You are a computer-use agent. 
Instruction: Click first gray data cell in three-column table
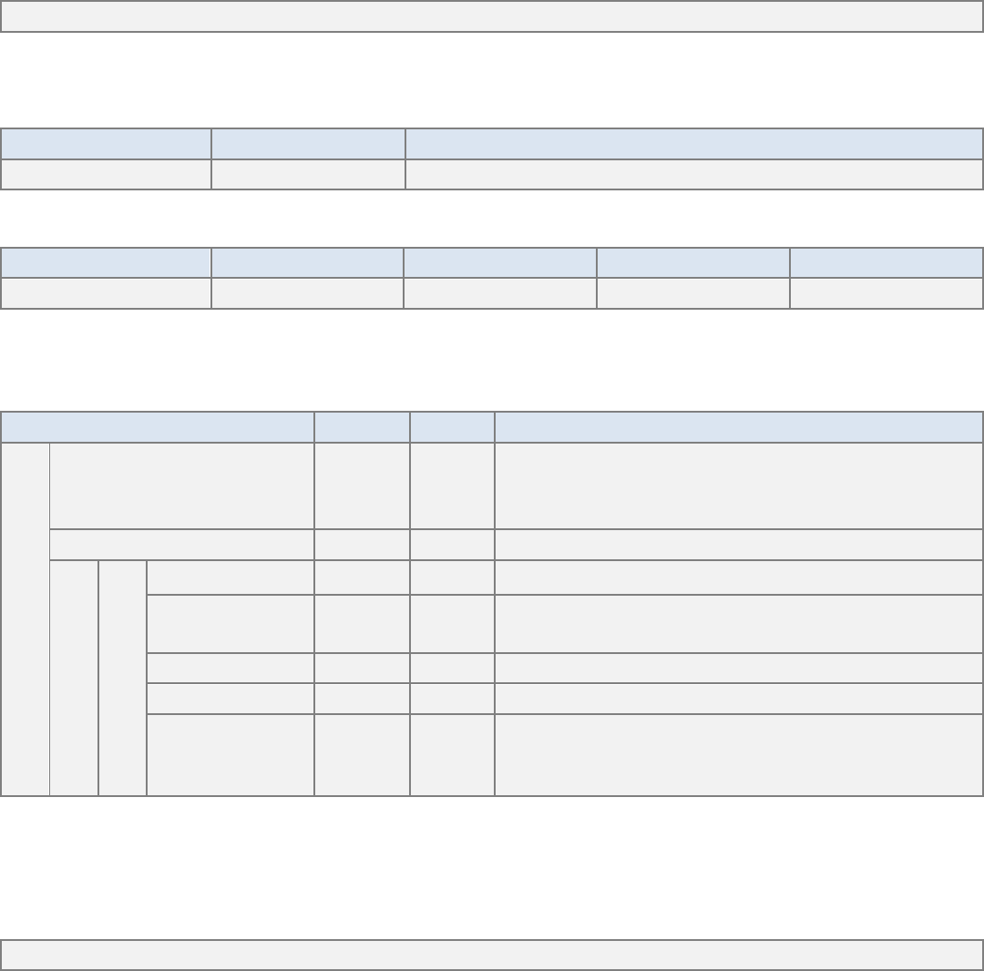pyautogui.click(x=106, y=174)
